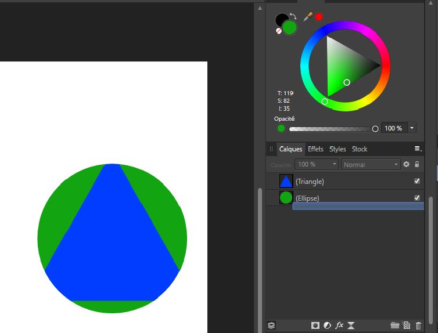Click the saturation triangle handle
Viewport: 438px width, 333px height.
pos(347,82)
